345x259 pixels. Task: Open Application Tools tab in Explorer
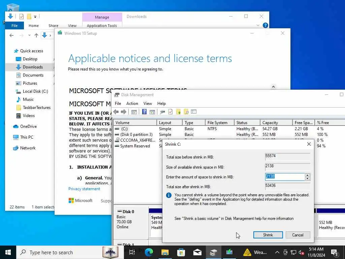tap(102, 26)
